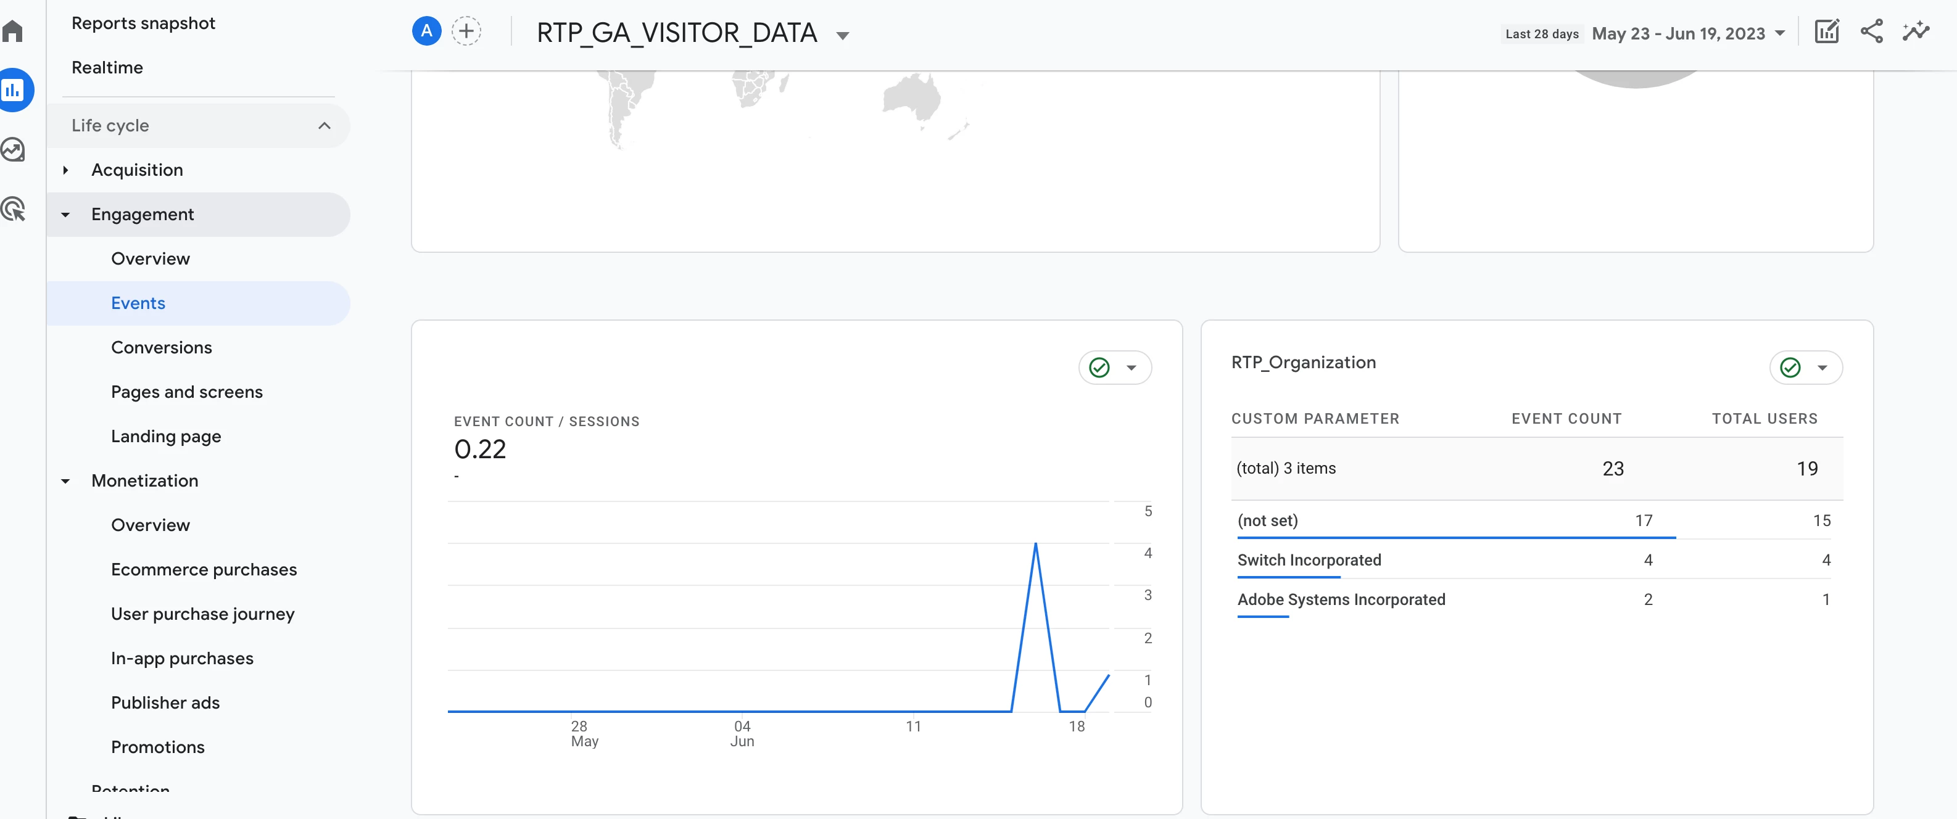Click the share this report icon

[x=1871, y=31]
